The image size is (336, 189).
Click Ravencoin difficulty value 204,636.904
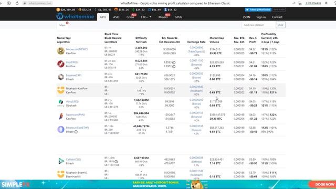141,113
